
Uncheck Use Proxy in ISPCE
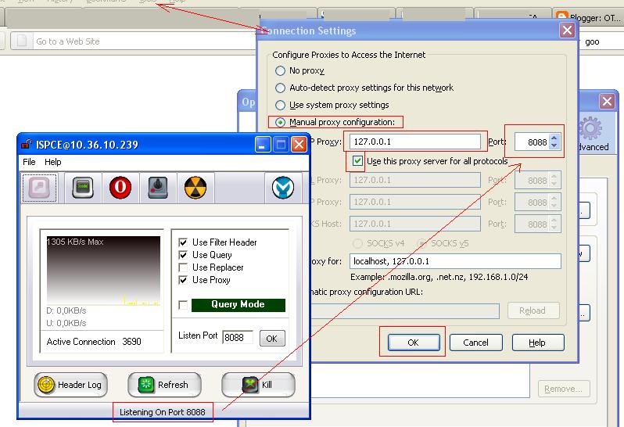[183, 280]
